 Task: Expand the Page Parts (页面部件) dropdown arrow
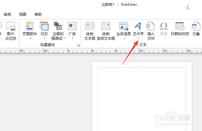31,39
